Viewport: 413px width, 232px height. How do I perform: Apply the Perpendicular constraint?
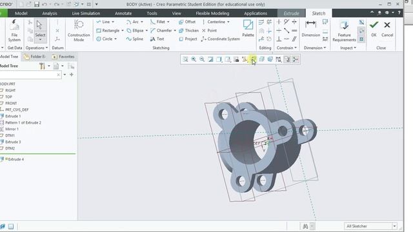[x=279, y=39]
